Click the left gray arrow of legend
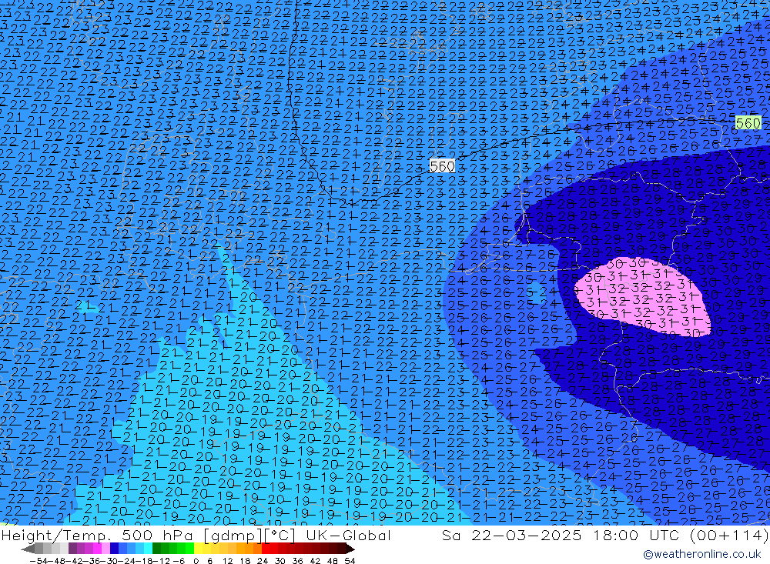770x564 pixels. pyautogui.click(x=28, y=549)
